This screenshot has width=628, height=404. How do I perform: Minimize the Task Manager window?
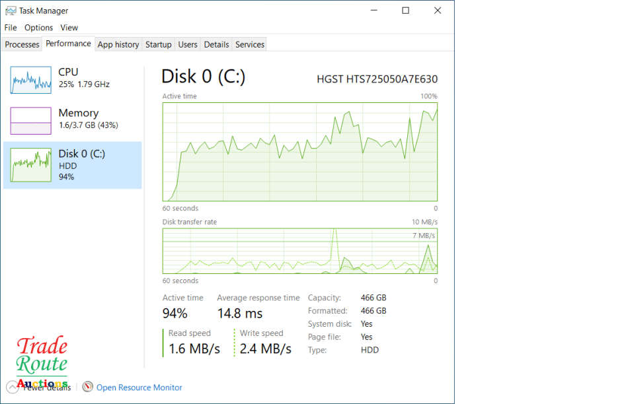pos(374,11)
